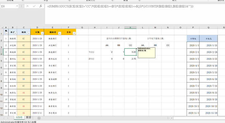Add a new sheet with plus icon
The width and height of the screenshot is (225, 123).
39,118
